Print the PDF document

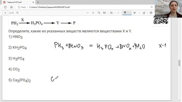[151, 13]
